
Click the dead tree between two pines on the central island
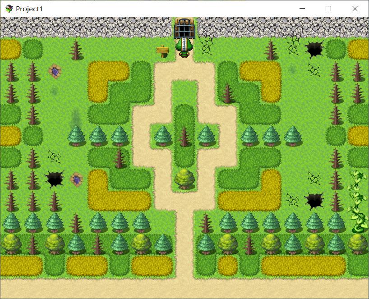pyautogui.click(x=184, y=137)
